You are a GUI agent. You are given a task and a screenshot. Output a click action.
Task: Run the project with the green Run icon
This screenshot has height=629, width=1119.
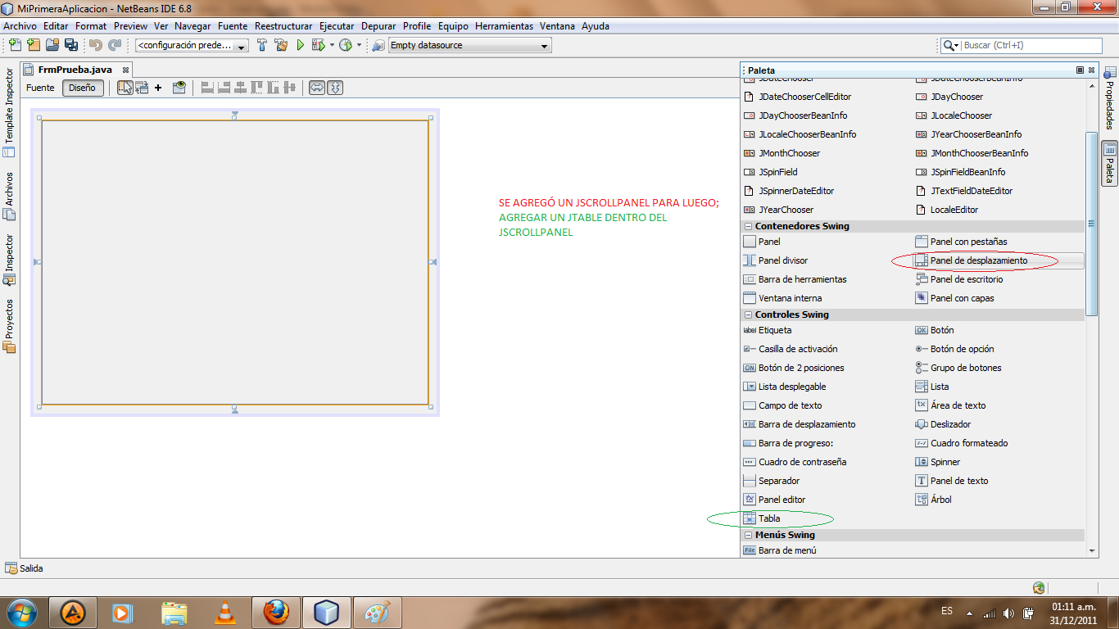[x=301, y=45]
